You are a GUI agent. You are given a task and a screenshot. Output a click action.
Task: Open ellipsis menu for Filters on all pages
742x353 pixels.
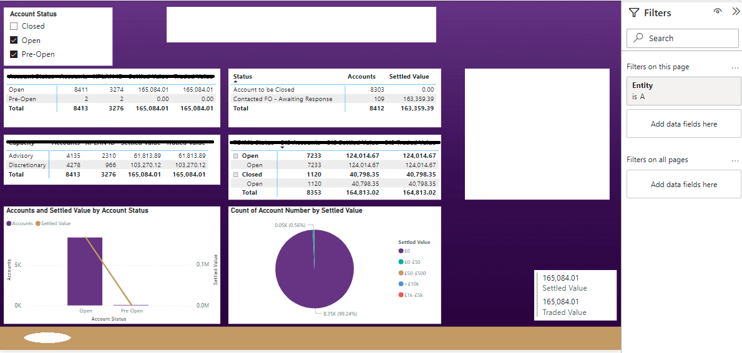click(x=735, y=160)
